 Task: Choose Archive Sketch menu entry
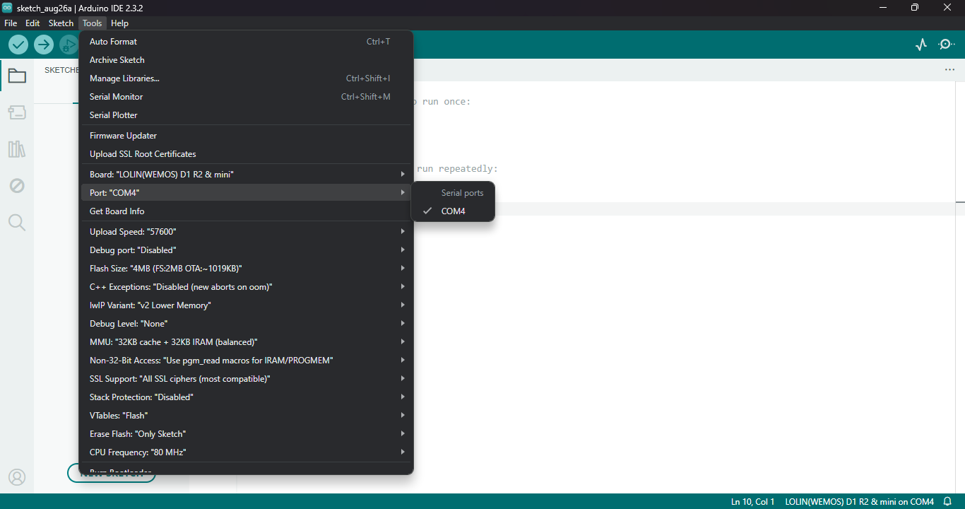click(x=246, y=60)
